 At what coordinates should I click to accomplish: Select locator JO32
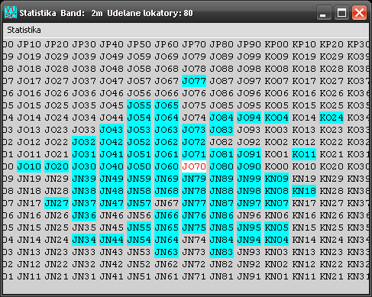[x=84, y=142]
